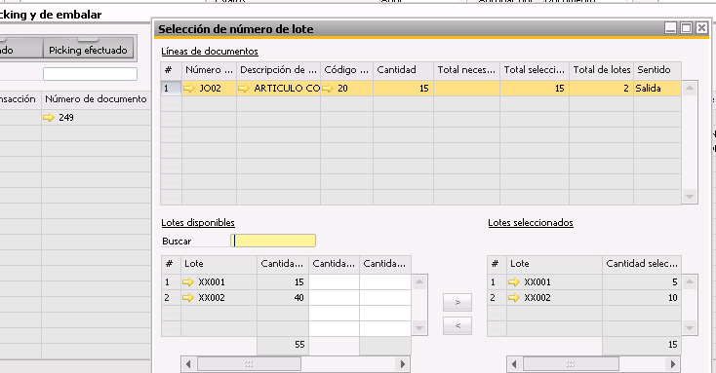This screenshot has width=716, height=373.
Task: Minimize the Selección de número de lote window
Action: pyautogui.click(x=670, y=28)
